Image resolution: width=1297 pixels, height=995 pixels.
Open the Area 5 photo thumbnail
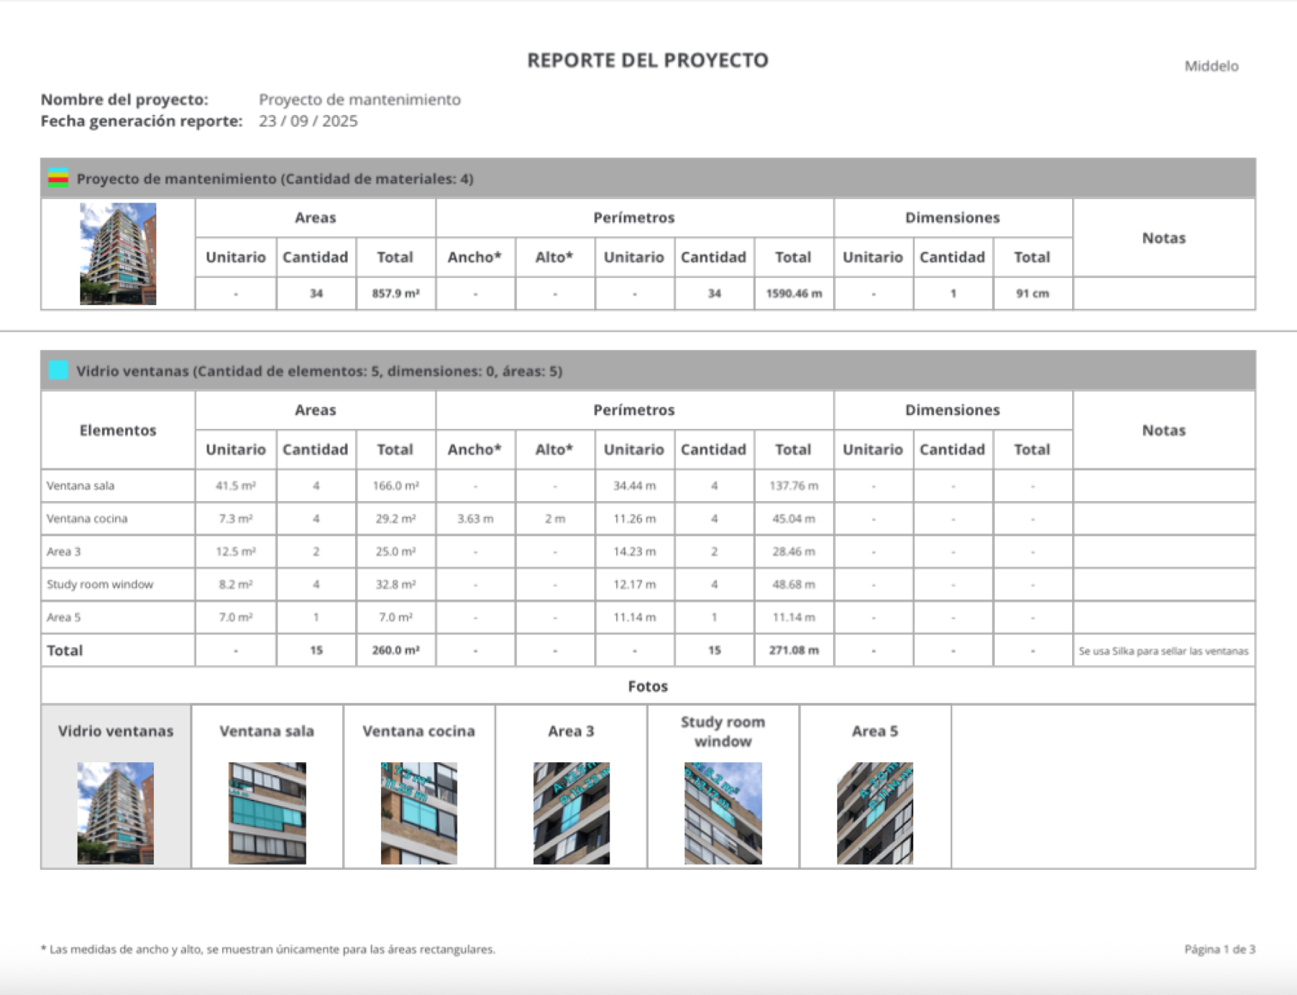(875, 813)
